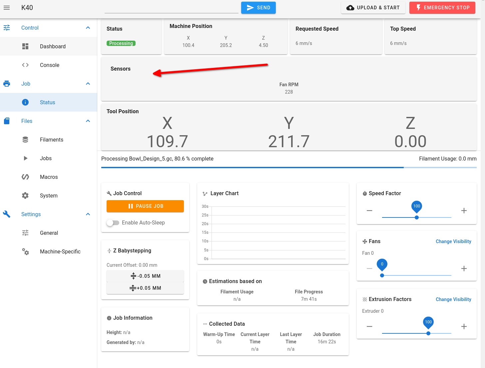Increase Speed Factor with plus icon
This screenshot has height=368, width=485.
tap(464, 210)
